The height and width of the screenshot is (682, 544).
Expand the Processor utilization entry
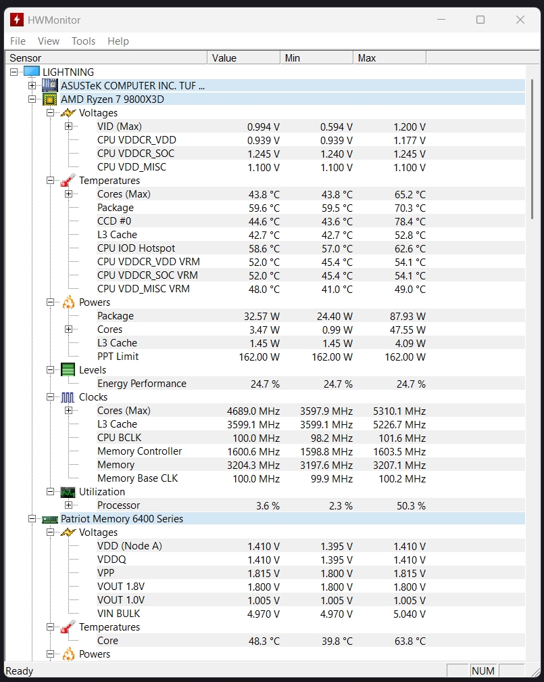point(68,505)
